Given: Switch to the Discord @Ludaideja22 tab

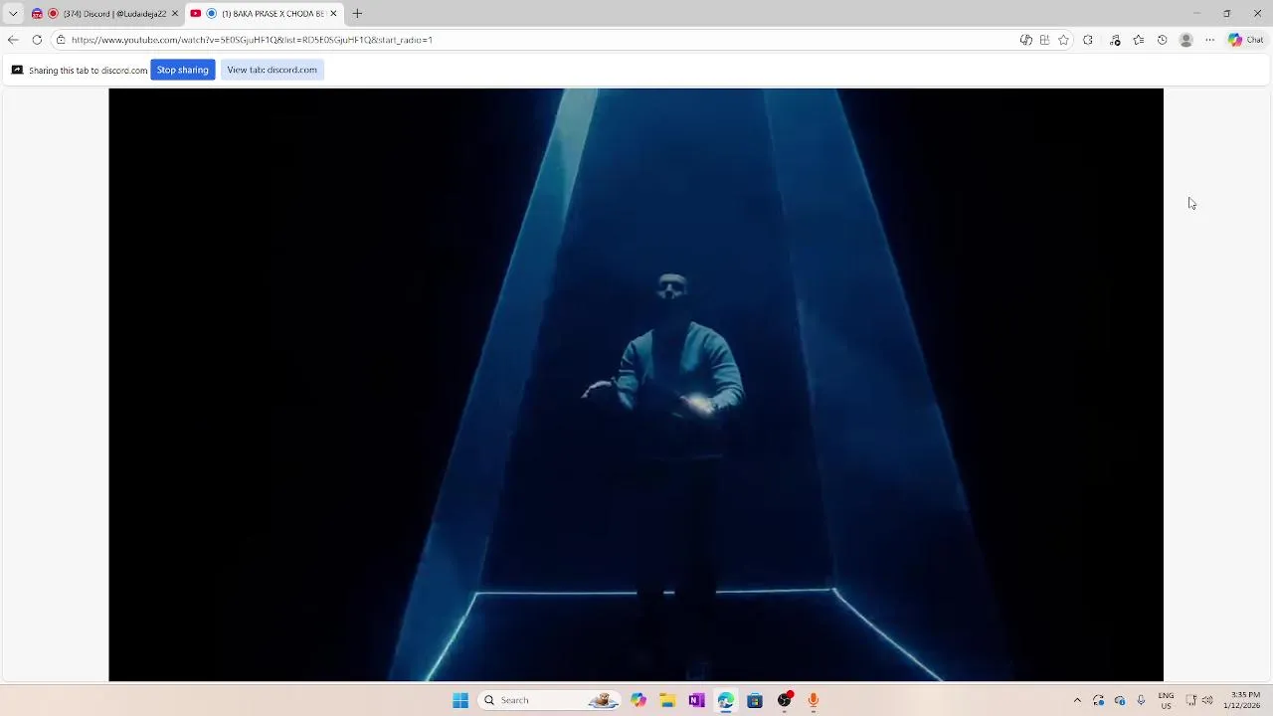Looking at the screenshot, I should (106, 14).
